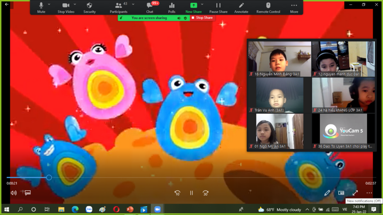Open the More menu in Zoom toolbar
Viewport: 383px width, 215px height.
click(x=294, y=7)
